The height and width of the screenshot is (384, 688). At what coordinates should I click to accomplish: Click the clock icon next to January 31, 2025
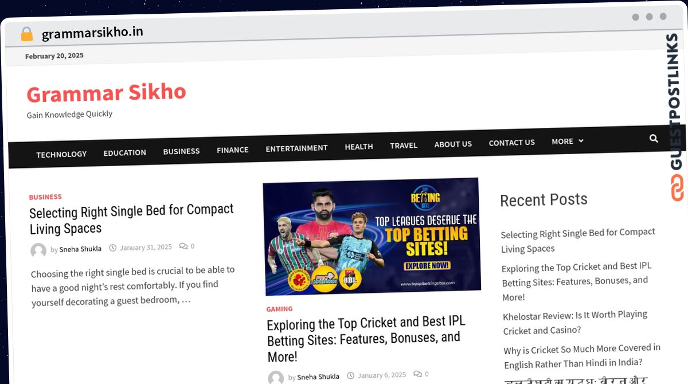point(113,248)
